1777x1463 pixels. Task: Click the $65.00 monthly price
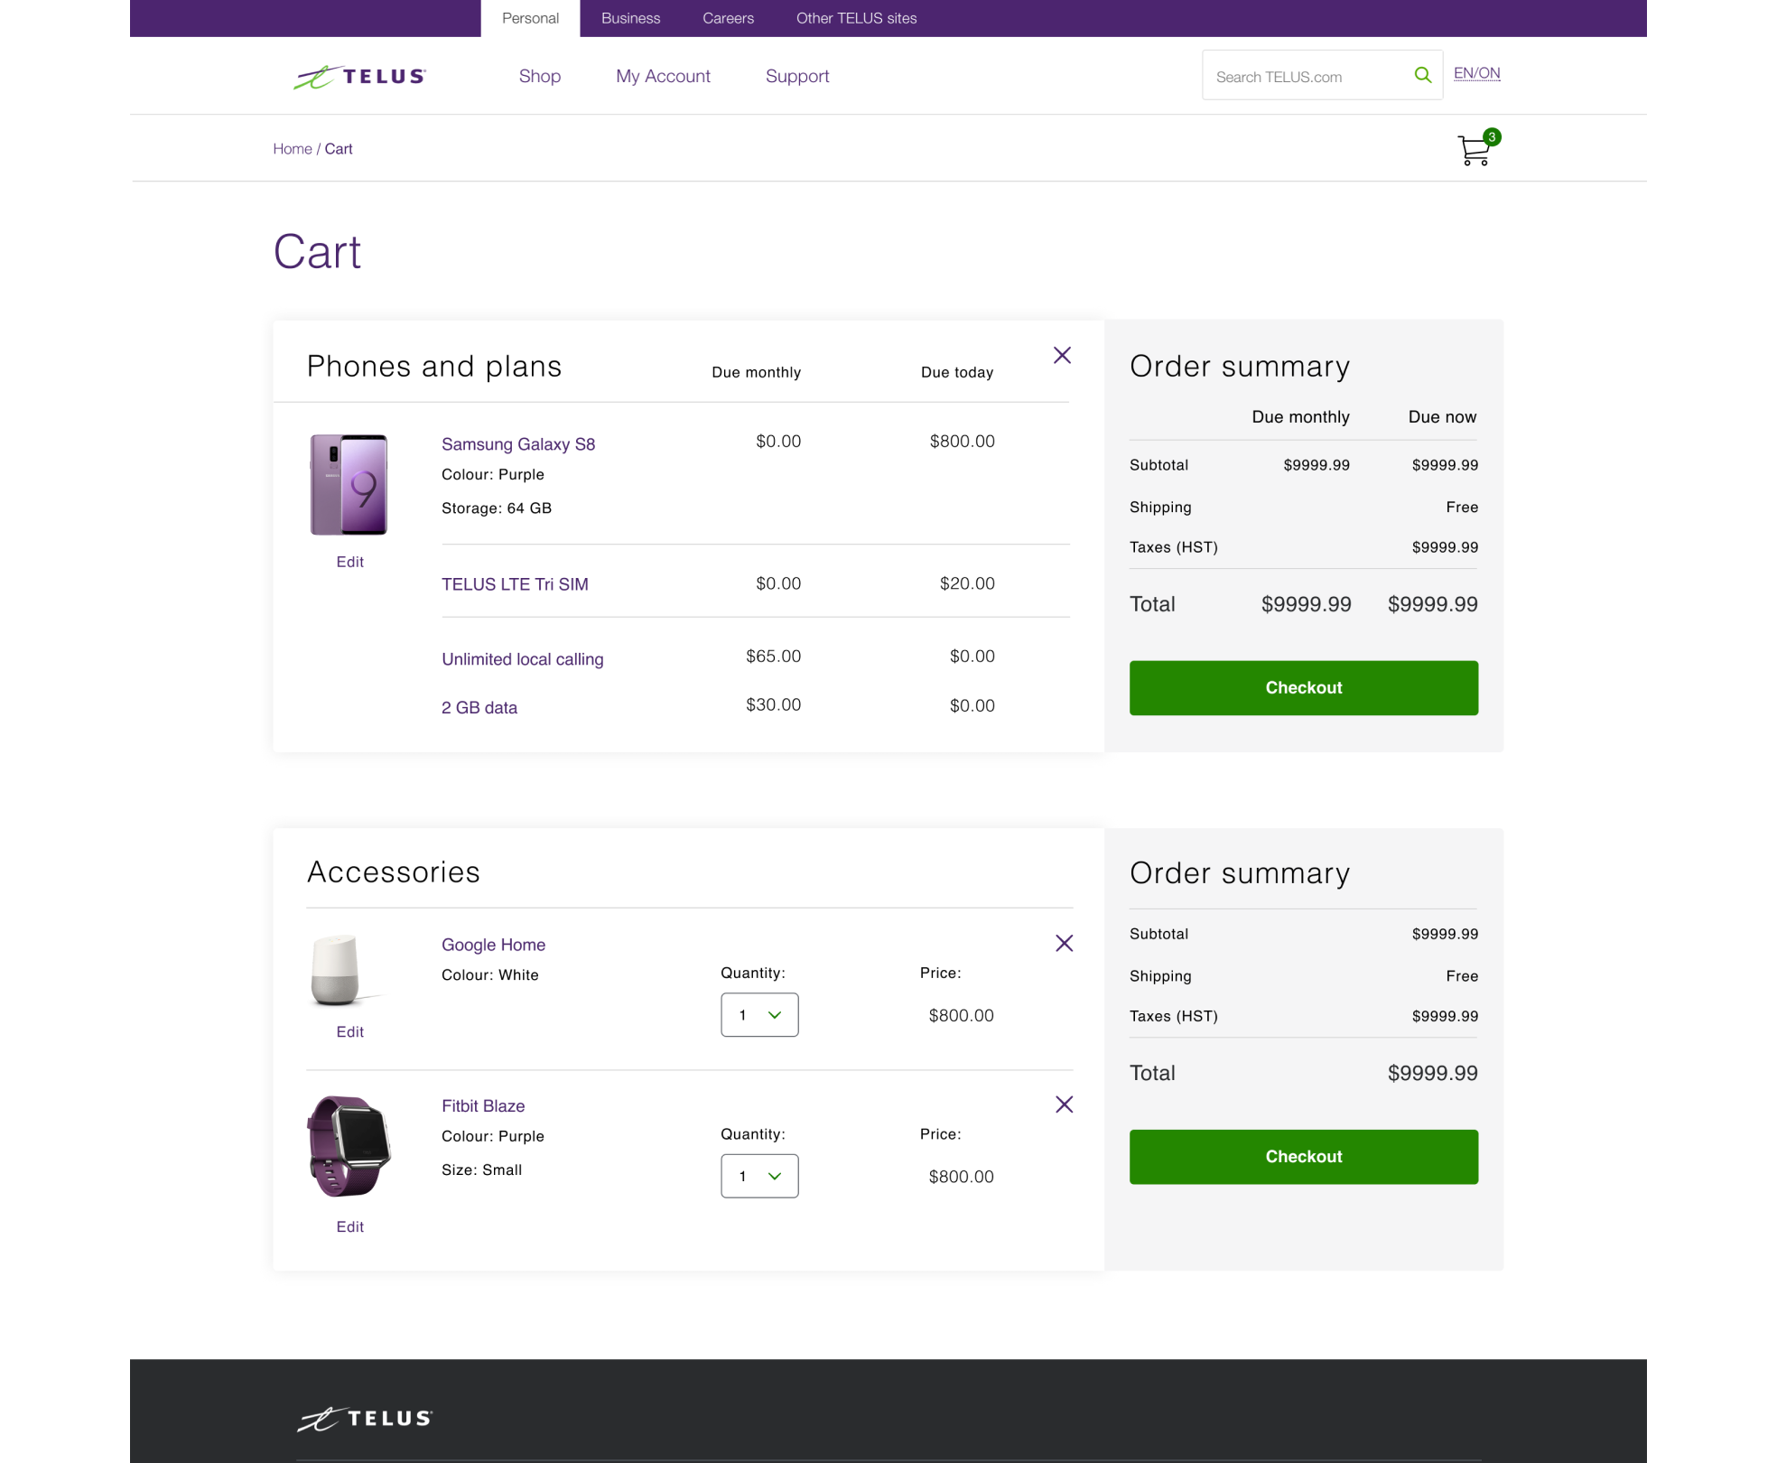pyautogui.click(x=773, y=657)
